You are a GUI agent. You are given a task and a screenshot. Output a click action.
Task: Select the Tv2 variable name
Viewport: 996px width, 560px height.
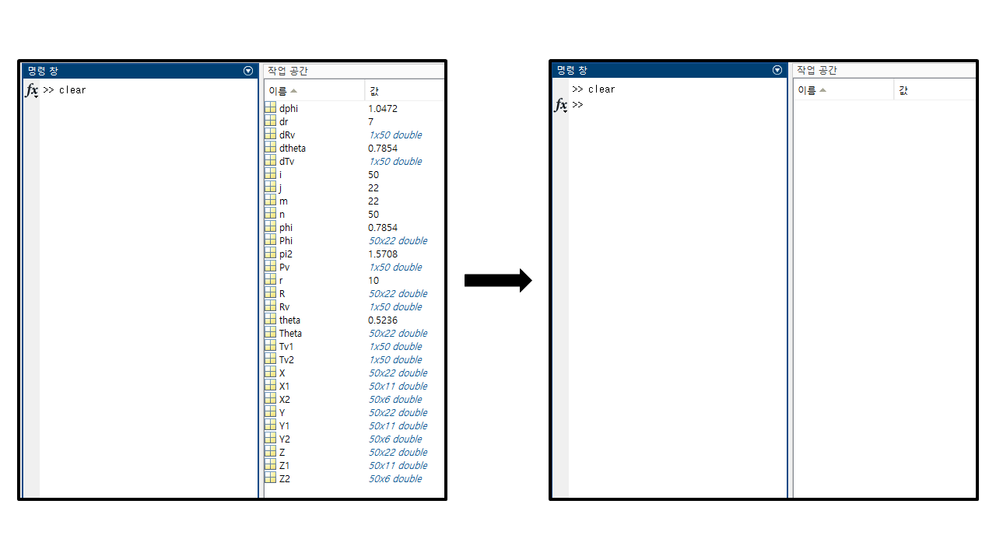click(287, 359)
